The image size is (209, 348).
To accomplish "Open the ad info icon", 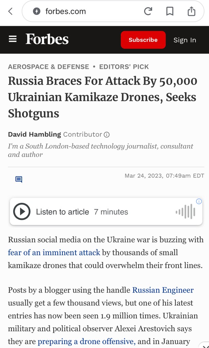I will tap(199, 201).
